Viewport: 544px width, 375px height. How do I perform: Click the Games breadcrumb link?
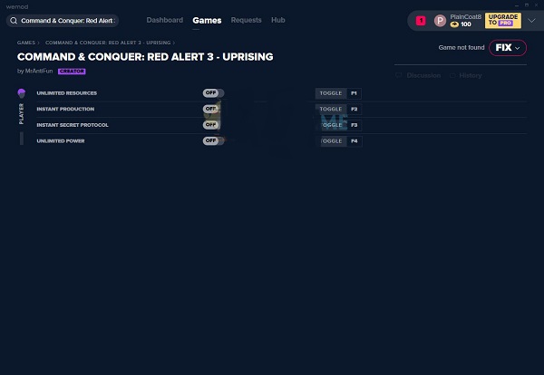26,43
